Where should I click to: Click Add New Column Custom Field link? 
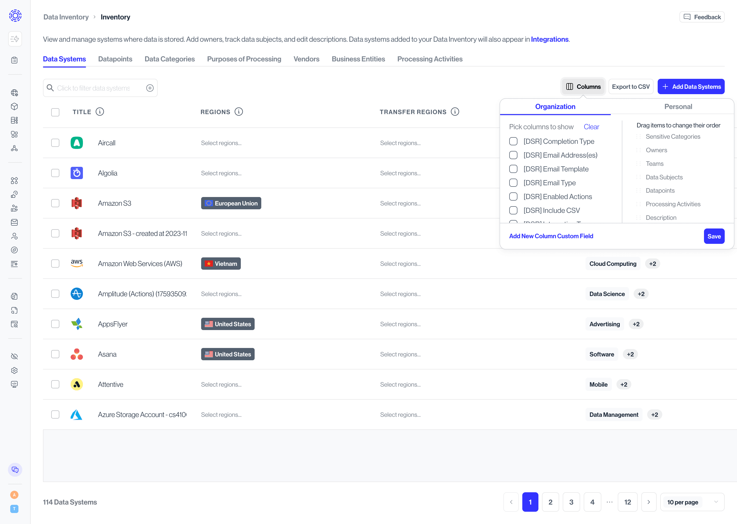[551, 236]
